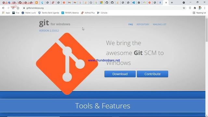Click the blue Download button
The image size is (208, 117).
tap(120, 74)
